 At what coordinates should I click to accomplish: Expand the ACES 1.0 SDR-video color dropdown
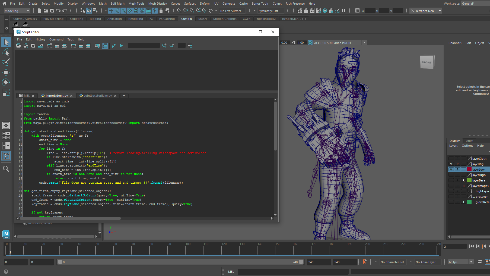click(x=365, y=43)
